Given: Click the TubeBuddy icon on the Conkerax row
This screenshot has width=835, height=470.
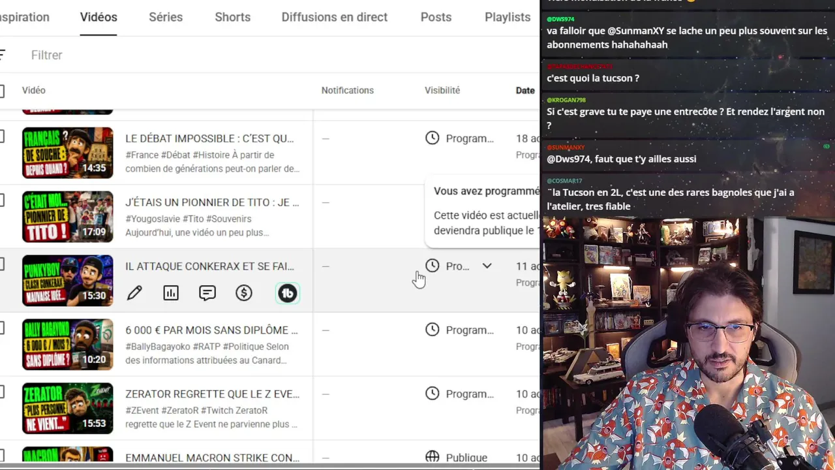Looking at the screenshot, I should point(288,293).
